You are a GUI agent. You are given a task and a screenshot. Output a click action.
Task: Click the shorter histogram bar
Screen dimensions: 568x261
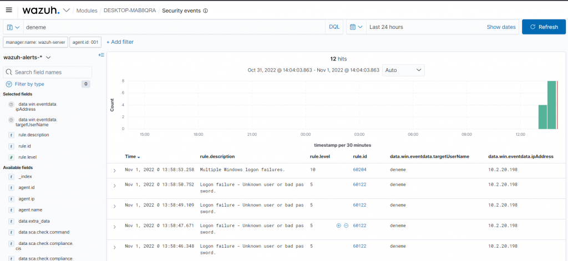(542, 117)
